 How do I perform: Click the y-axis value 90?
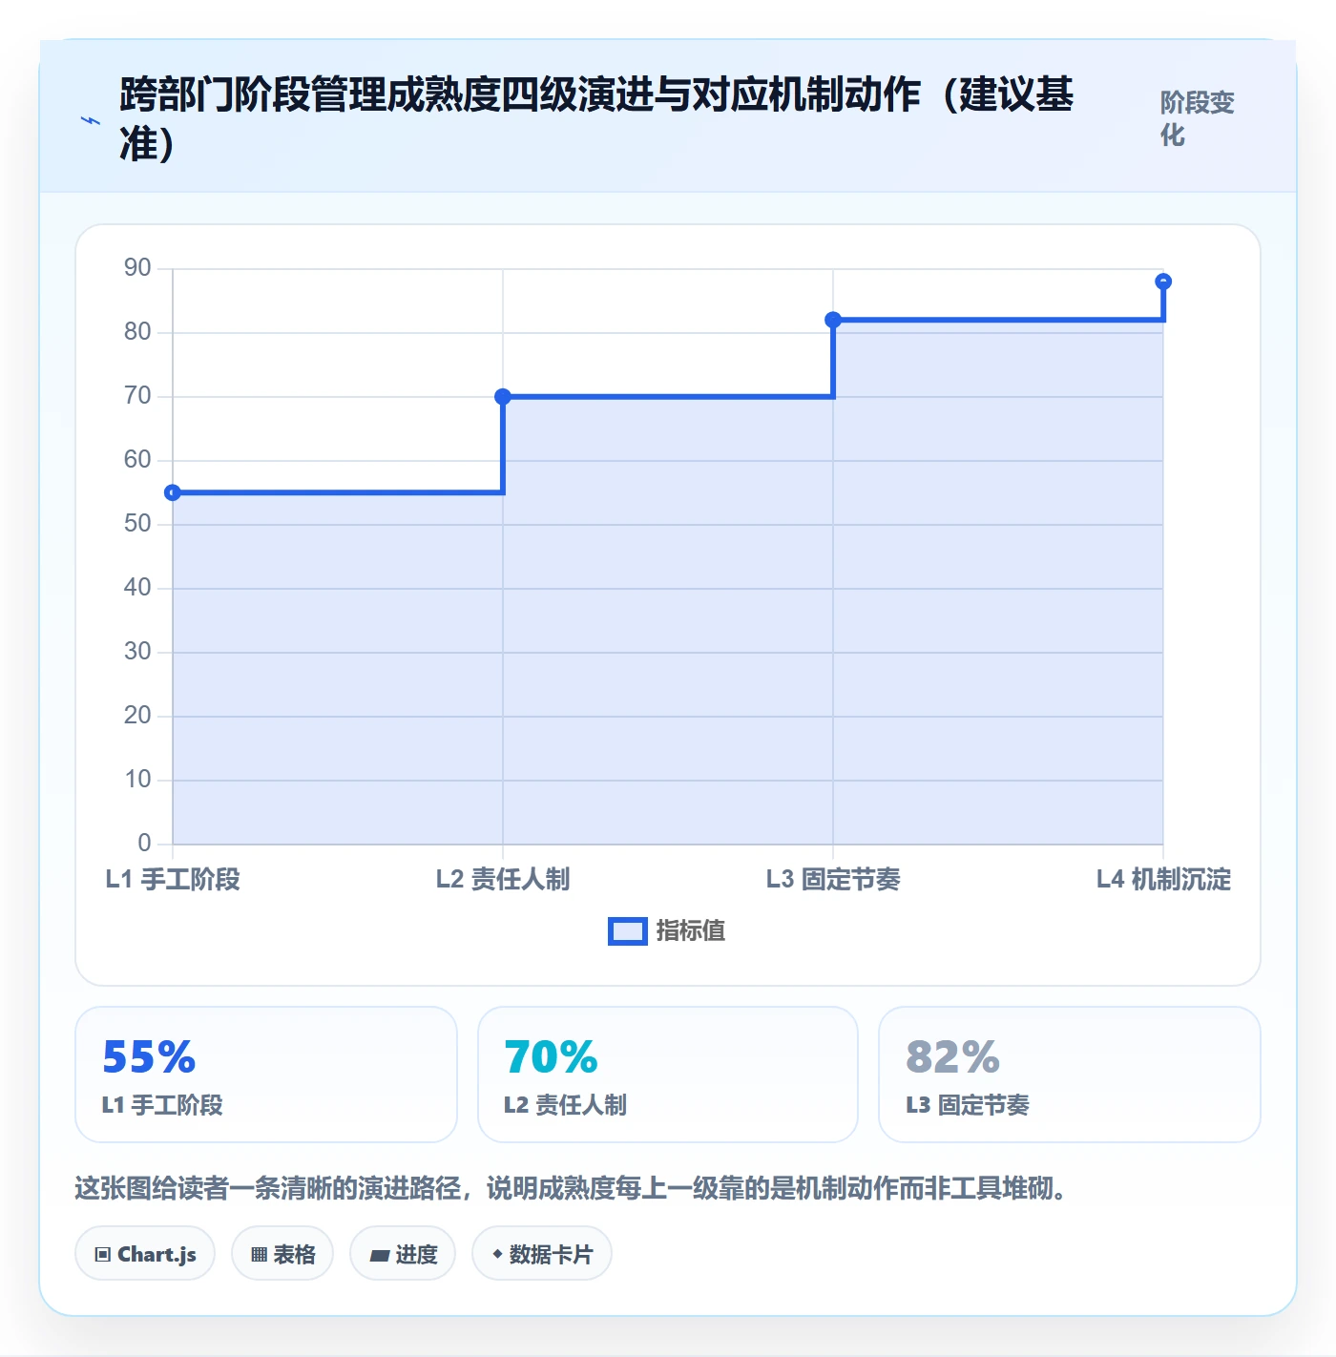pos(137,268)
